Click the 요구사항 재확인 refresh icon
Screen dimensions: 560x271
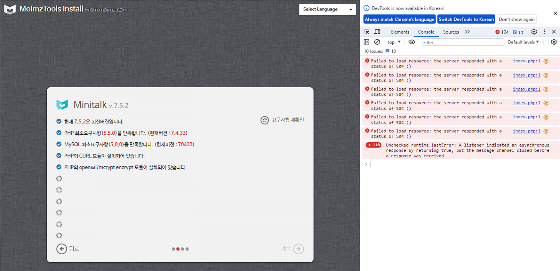pyautogui.click(x=265, y=120)
